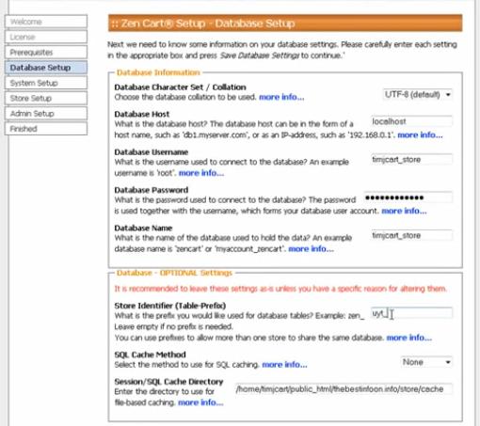The height and width of the screenshot is (426, 480).
Task: Select Database Setup in the sidebar
Action: point(46,68)
